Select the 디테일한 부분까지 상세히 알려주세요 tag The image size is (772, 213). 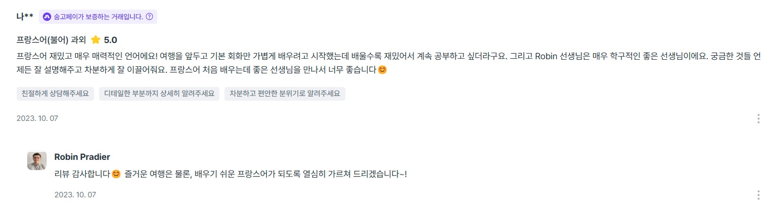click(x=159, y=94)
